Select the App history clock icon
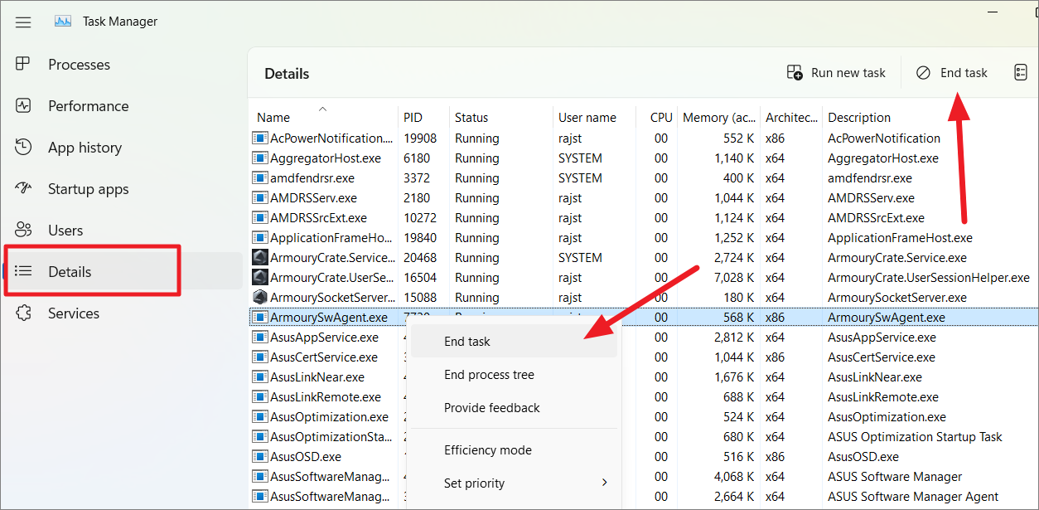This screenshot has width=1039, height=510. (23, 148)
